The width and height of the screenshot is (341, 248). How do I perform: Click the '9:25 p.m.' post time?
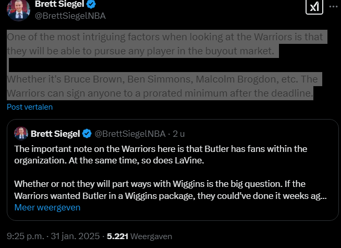[25, 236]
